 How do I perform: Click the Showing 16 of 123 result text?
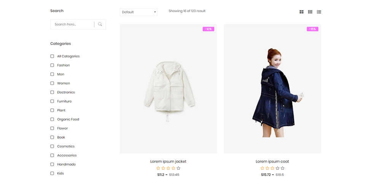187,11
